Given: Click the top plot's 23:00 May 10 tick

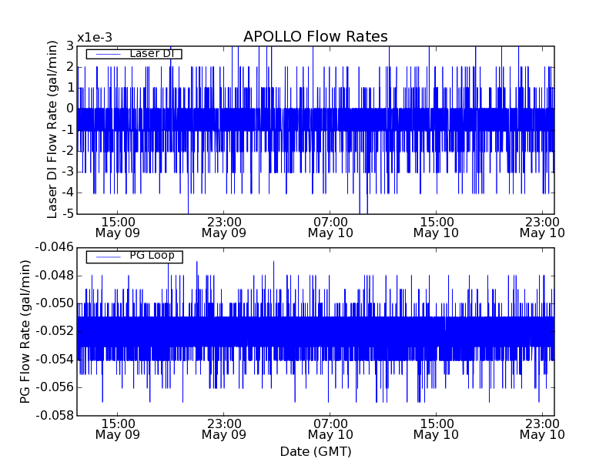Looking at the screenshot, I should coord(542,226).
